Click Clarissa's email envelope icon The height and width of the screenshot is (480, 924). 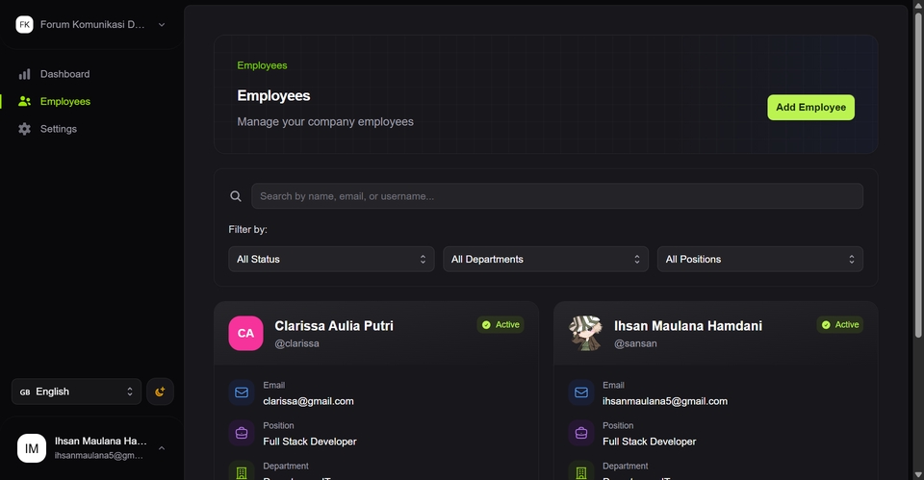point(242,392)
